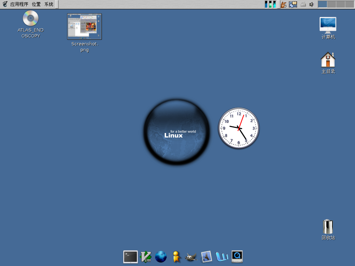Click the printer tray icon
Viewport: 355px width, 266px height.
[303, 4]
